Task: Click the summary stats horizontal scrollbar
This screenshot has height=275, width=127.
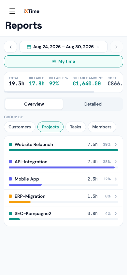Action: 49,92
